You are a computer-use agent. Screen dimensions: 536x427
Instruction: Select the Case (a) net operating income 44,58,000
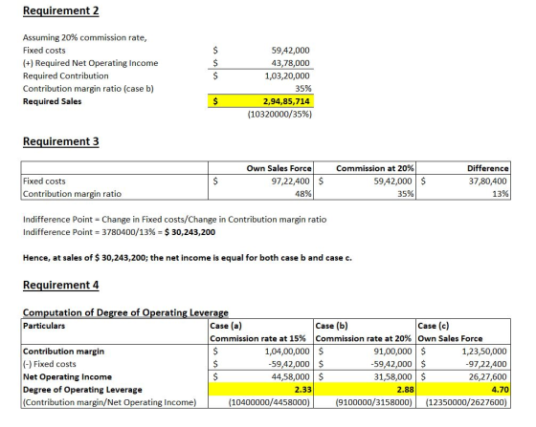click(291, 377)
